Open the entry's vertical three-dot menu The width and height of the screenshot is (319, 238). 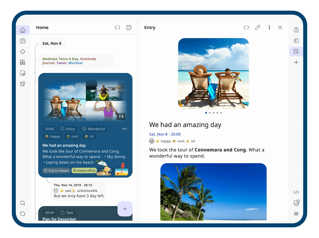coord(269,27)
